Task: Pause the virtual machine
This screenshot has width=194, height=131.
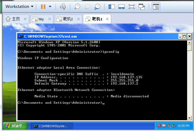Action: click(43, 7)
